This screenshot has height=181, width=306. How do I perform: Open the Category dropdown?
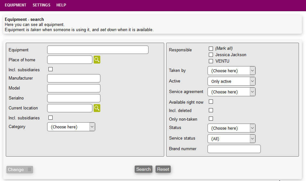click(x=71, y=127)
